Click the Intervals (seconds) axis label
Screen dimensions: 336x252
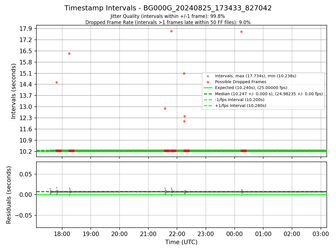point(14,91)
